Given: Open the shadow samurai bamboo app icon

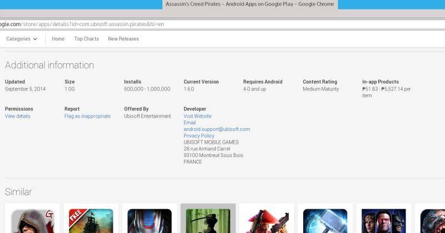Looking at the screenshot, I should pos(208,221).
